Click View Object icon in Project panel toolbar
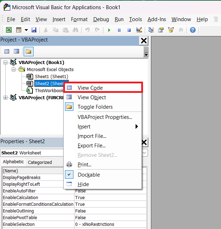221x229 pixels. [16, 51]
